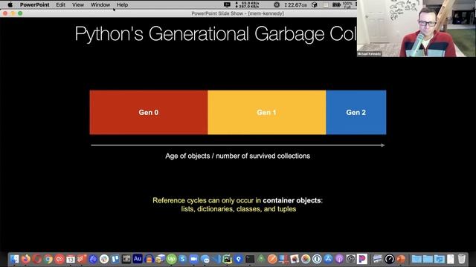Open the Edit menu

point(60,5)
